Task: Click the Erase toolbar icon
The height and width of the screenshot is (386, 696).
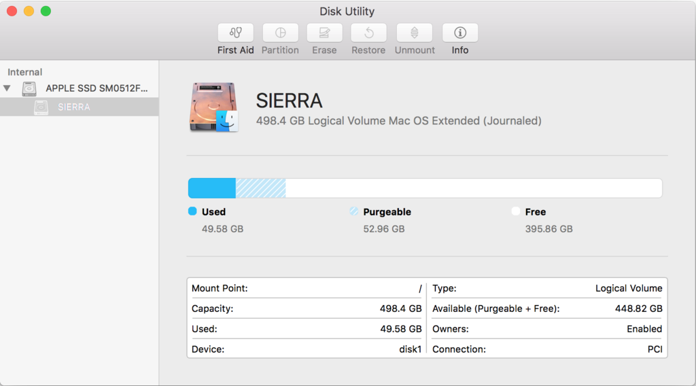Action: [324, 33]
